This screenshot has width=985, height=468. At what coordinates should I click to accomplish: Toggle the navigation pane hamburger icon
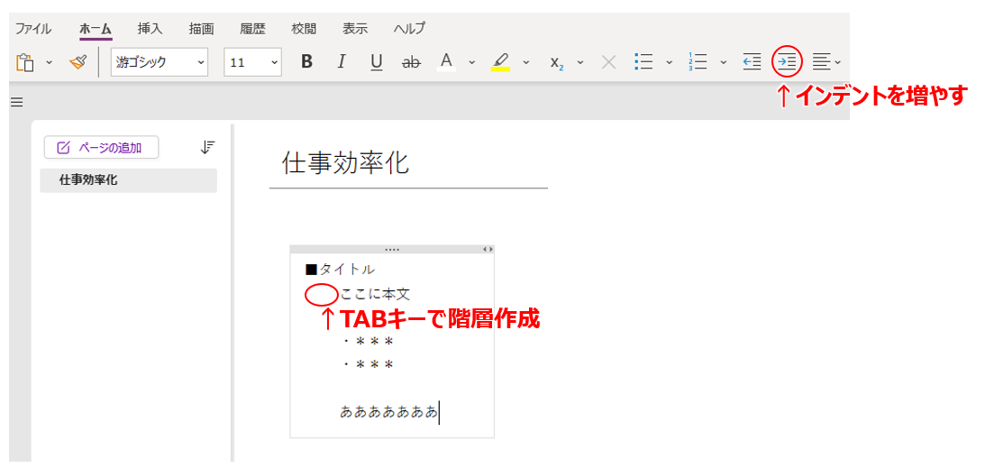[17, 102]
